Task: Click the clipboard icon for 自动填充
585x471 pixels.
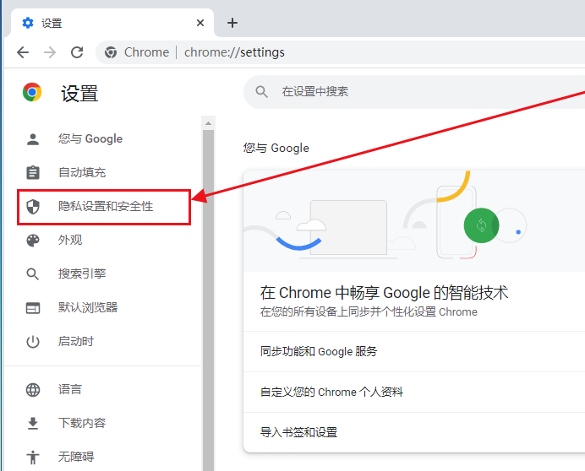Action: [x=33, y=172]
